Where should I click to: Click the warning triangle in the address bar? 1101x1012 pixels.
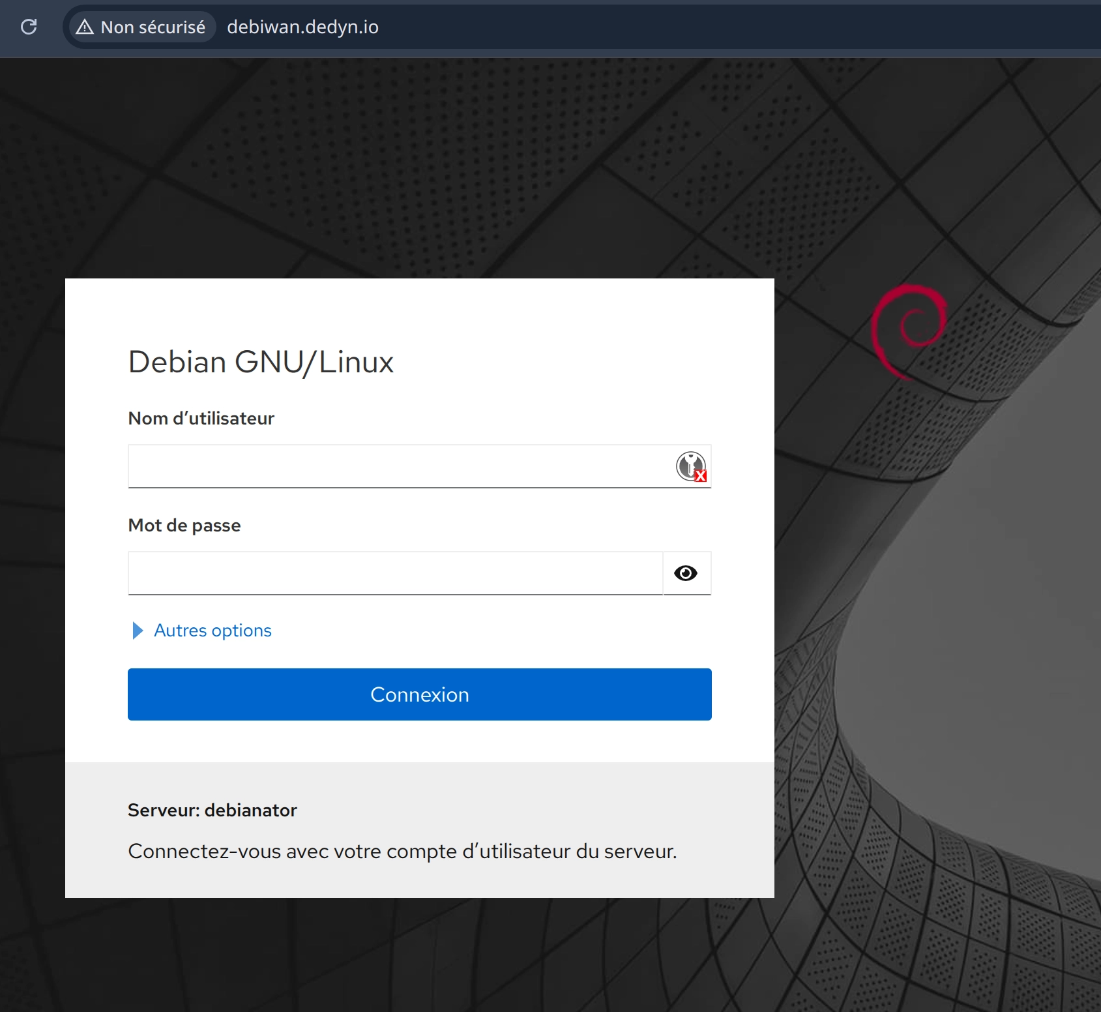point(85,27)
